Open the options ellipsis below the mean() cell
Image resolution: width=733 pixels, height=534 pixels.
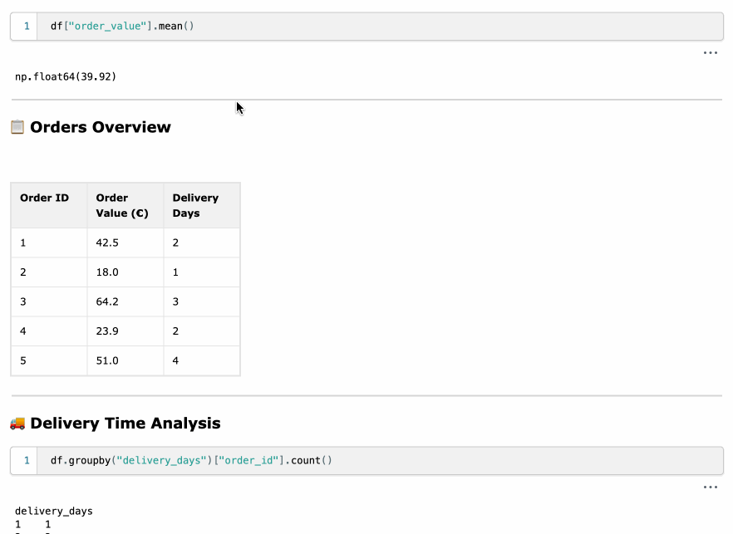710,52
